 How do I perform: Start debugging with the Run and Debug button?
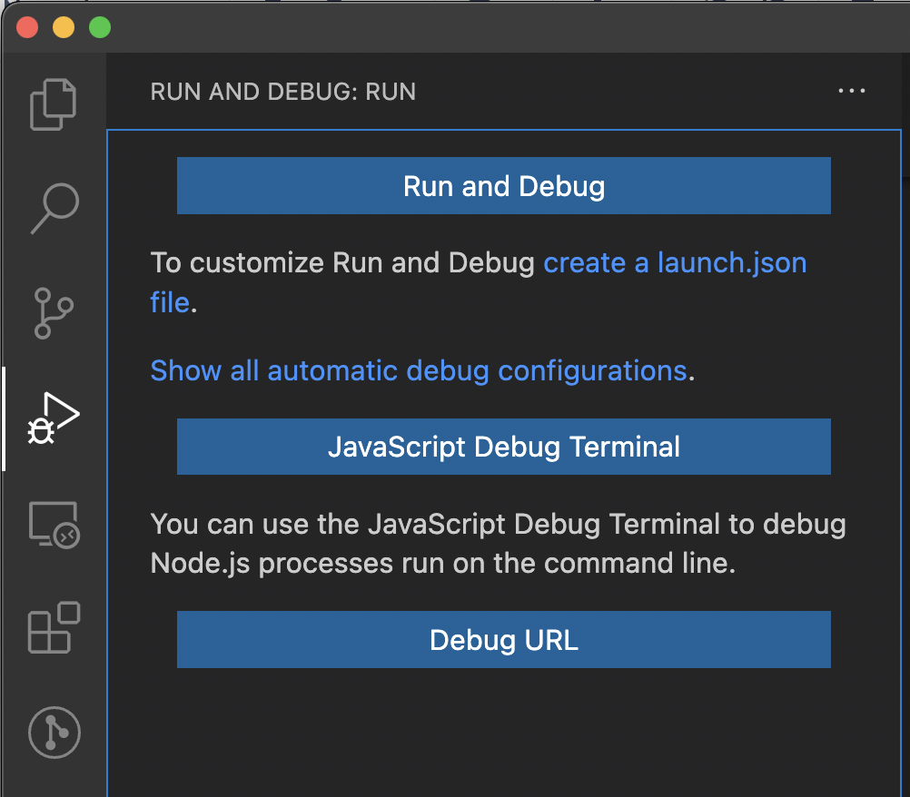(504, 185)
